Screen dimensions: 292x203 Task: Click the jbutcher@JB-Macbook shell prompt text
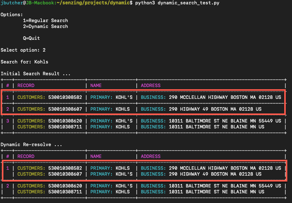click(x=28, y=3)
